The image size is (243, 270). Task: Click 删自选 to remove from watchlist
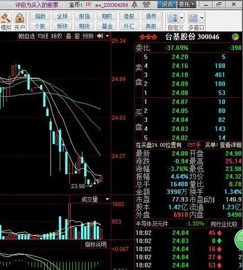coord(26,36)
